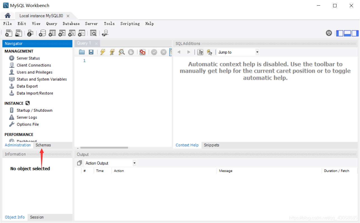This screenshot has height=223, width=360.
Task: Toggle right sidebar panel visibility
Action: coord(355,33)
